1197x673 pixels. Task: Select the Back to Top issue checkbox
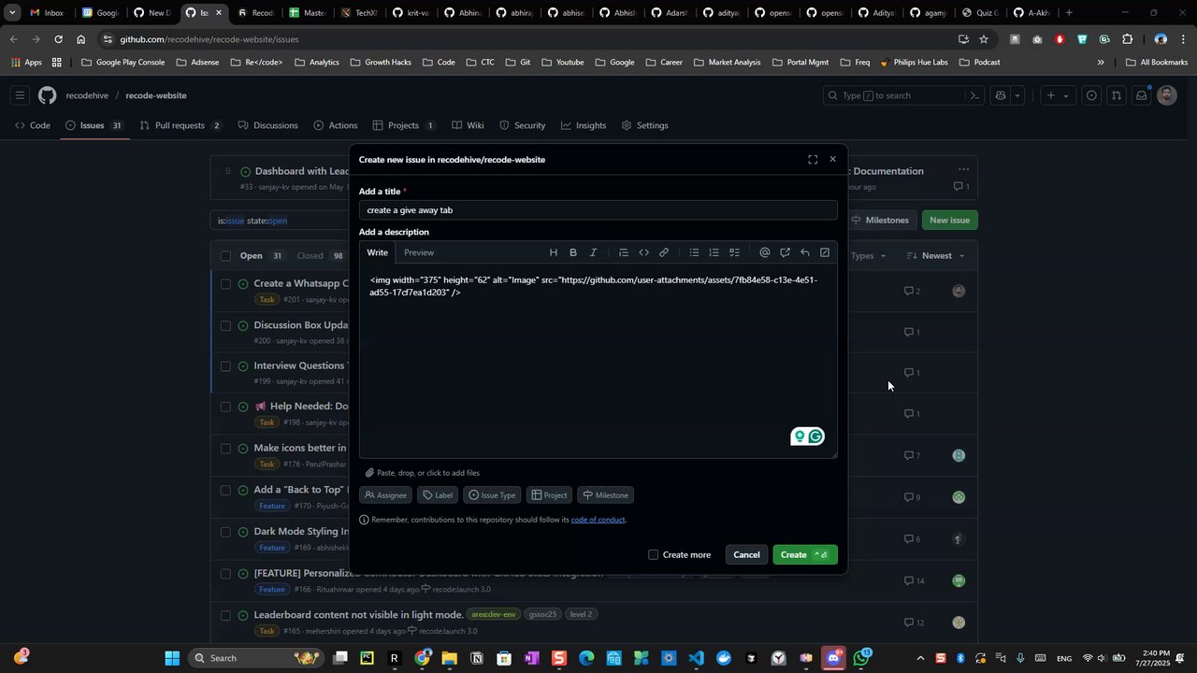225,490
